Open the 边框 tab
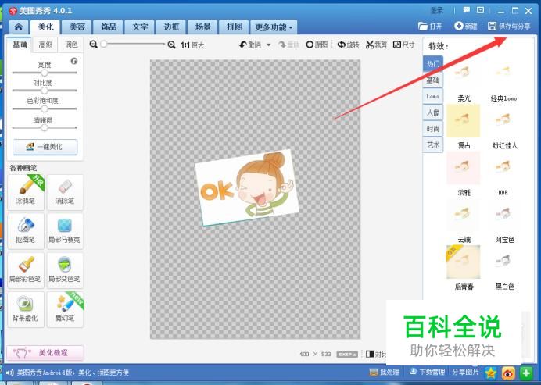Viewport: 541px width, 385px height. [171, 27]
